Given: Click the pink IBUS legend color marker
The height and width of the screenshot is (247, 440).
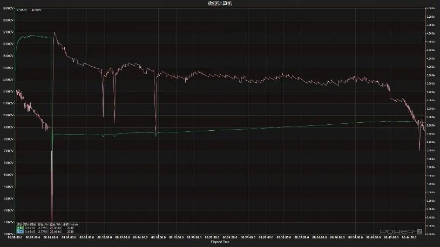Looking at the screenshot, I should tap(32, 10).
